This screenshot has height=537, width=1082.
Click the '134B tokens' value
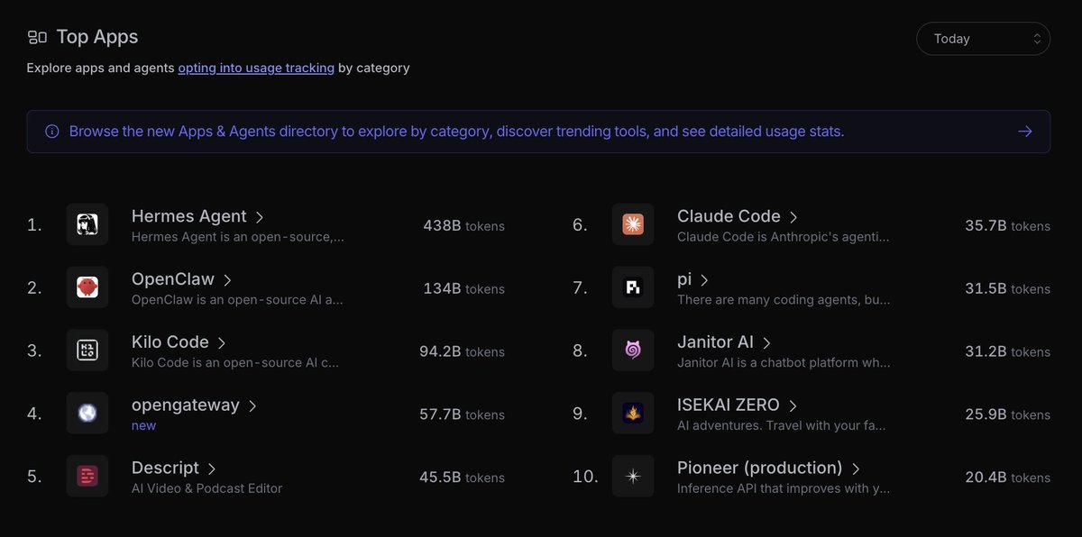[x=463, y=289]
